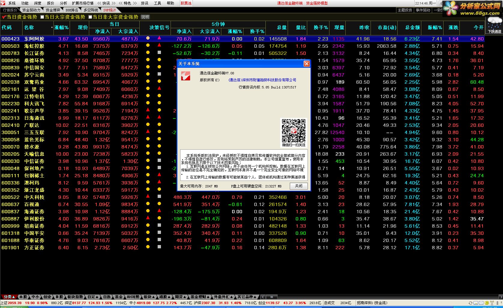Click the 下跌通道 rain cloud icon
This screenshot has width=503, height=308.
pos(495,25)
